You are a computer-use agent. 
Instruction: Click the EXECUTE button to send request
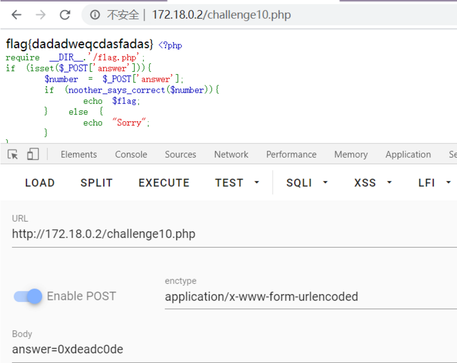[164, 183]
